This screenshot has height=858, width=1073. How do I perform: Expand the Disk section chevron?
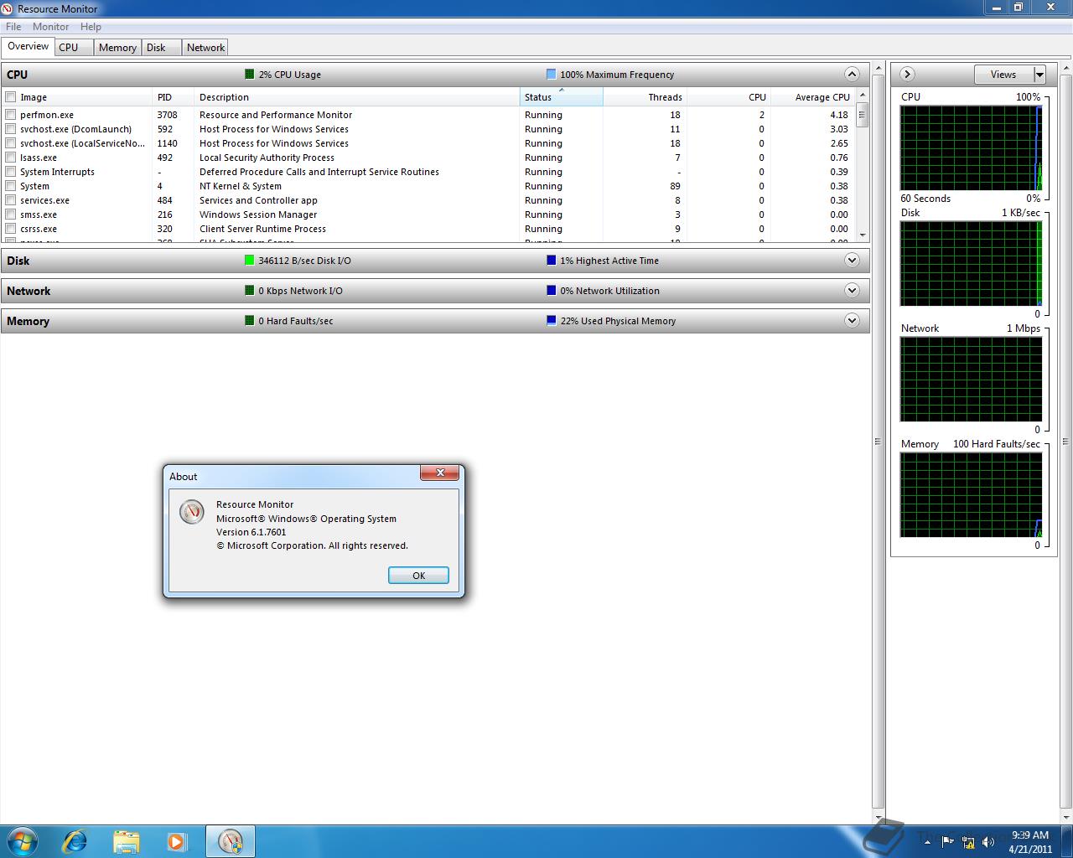tap(852, 260)
